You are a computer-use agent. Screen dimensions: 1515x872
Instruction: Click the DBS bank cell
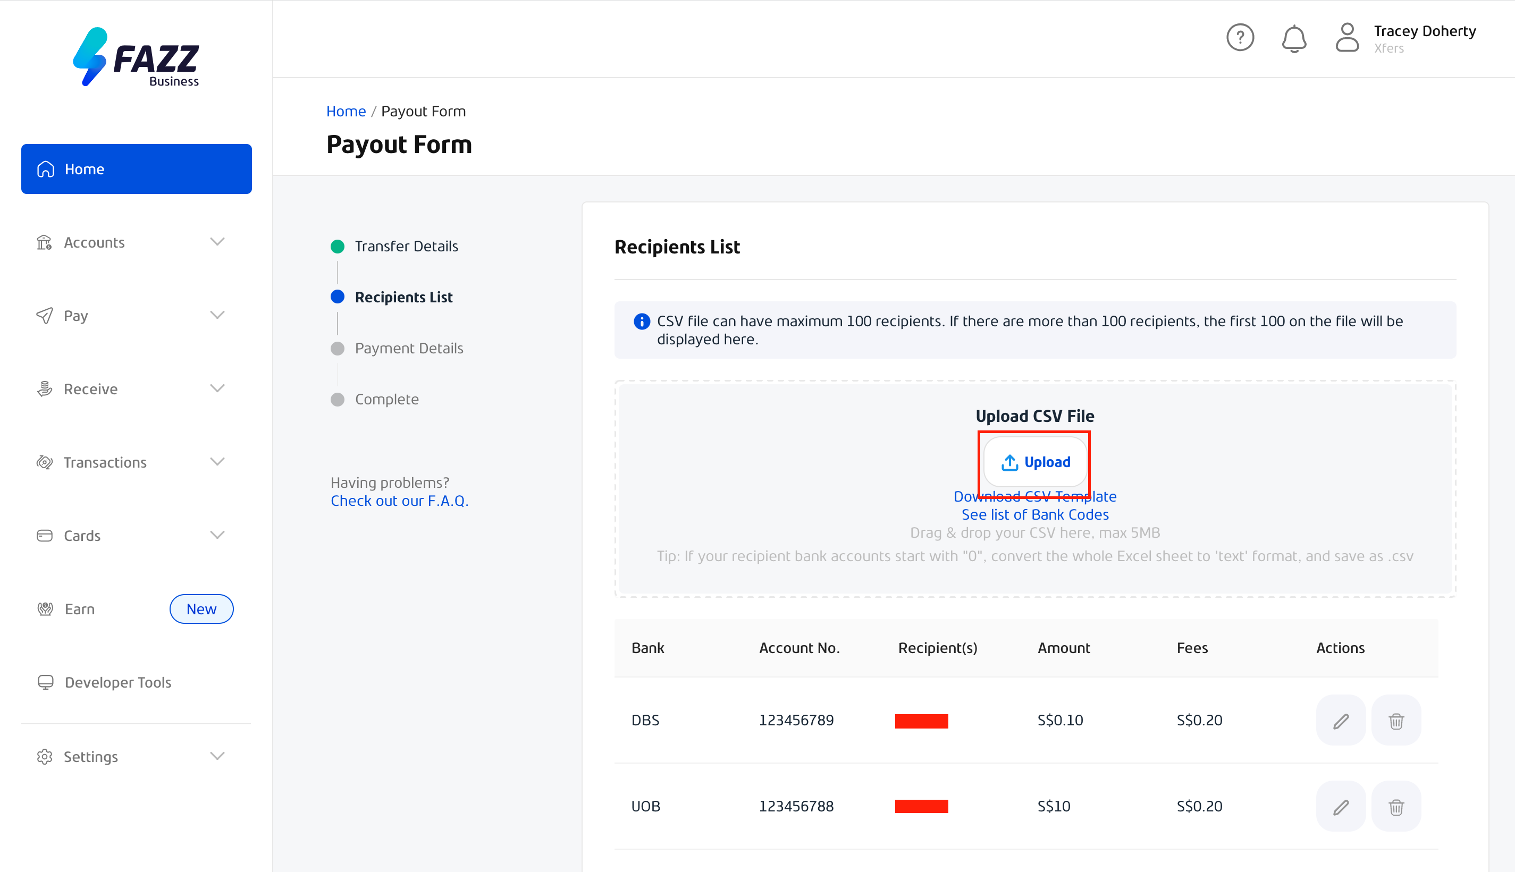point(645,721)
